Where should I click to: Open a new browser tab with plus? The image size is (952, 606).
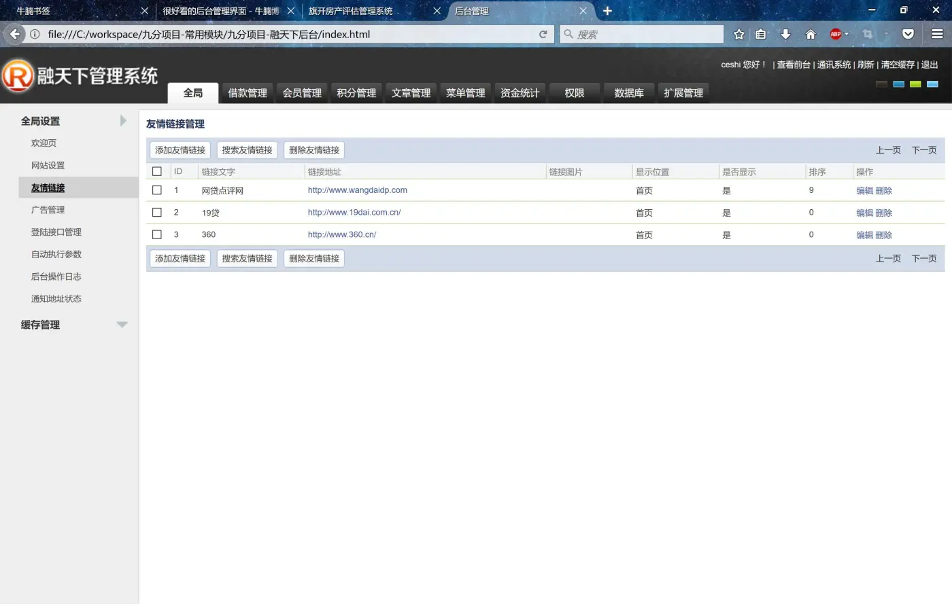[x=607, y=11]
